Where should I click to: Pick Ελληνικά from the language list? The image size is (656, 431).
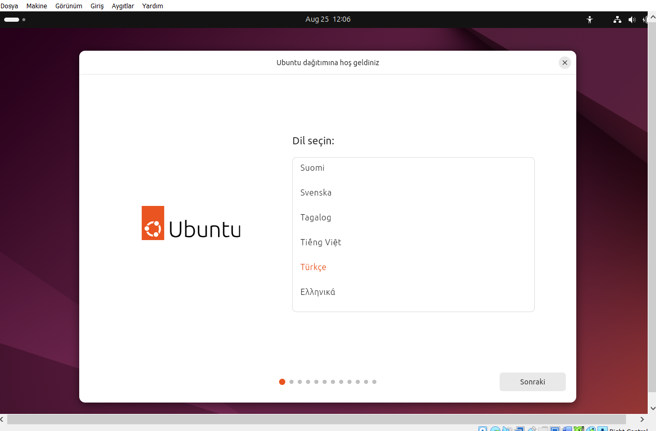pyautogui.click(x=413, y=292)
